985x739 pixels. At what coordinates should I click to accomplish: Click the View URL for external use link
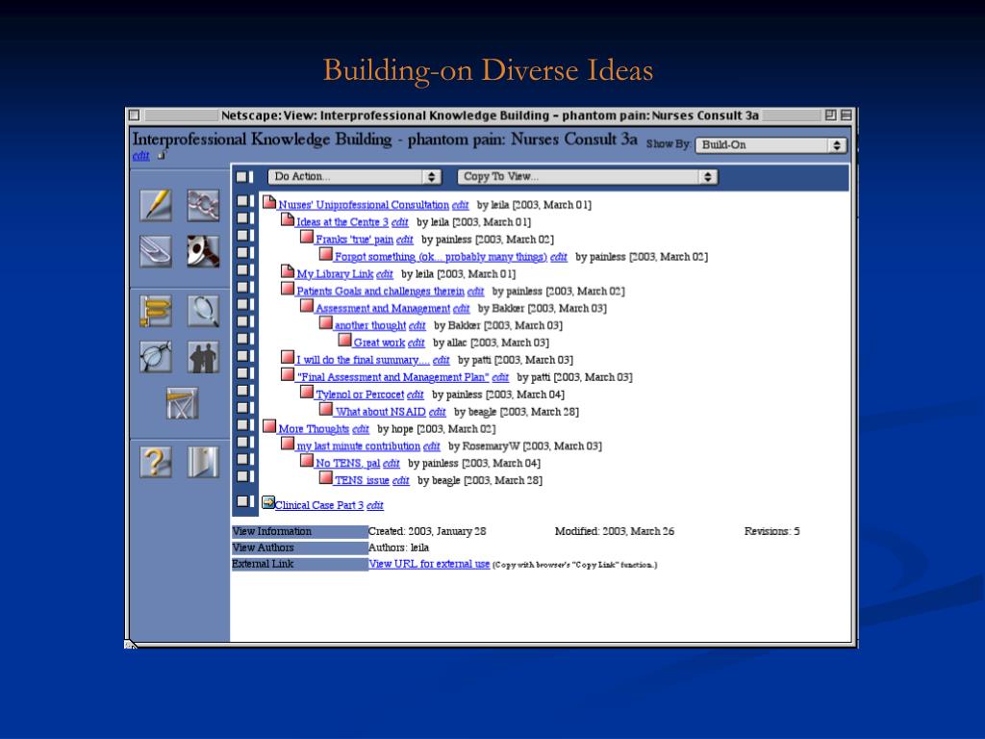429,564
